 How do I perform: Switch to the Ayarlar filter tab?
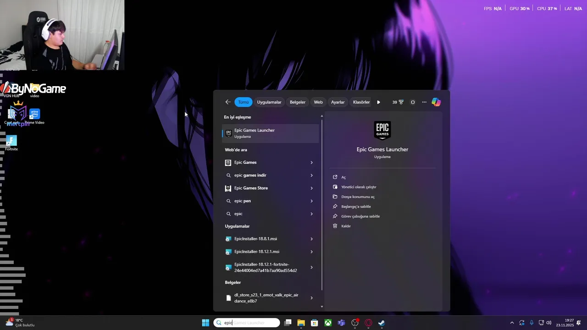[x=338, y=102]
